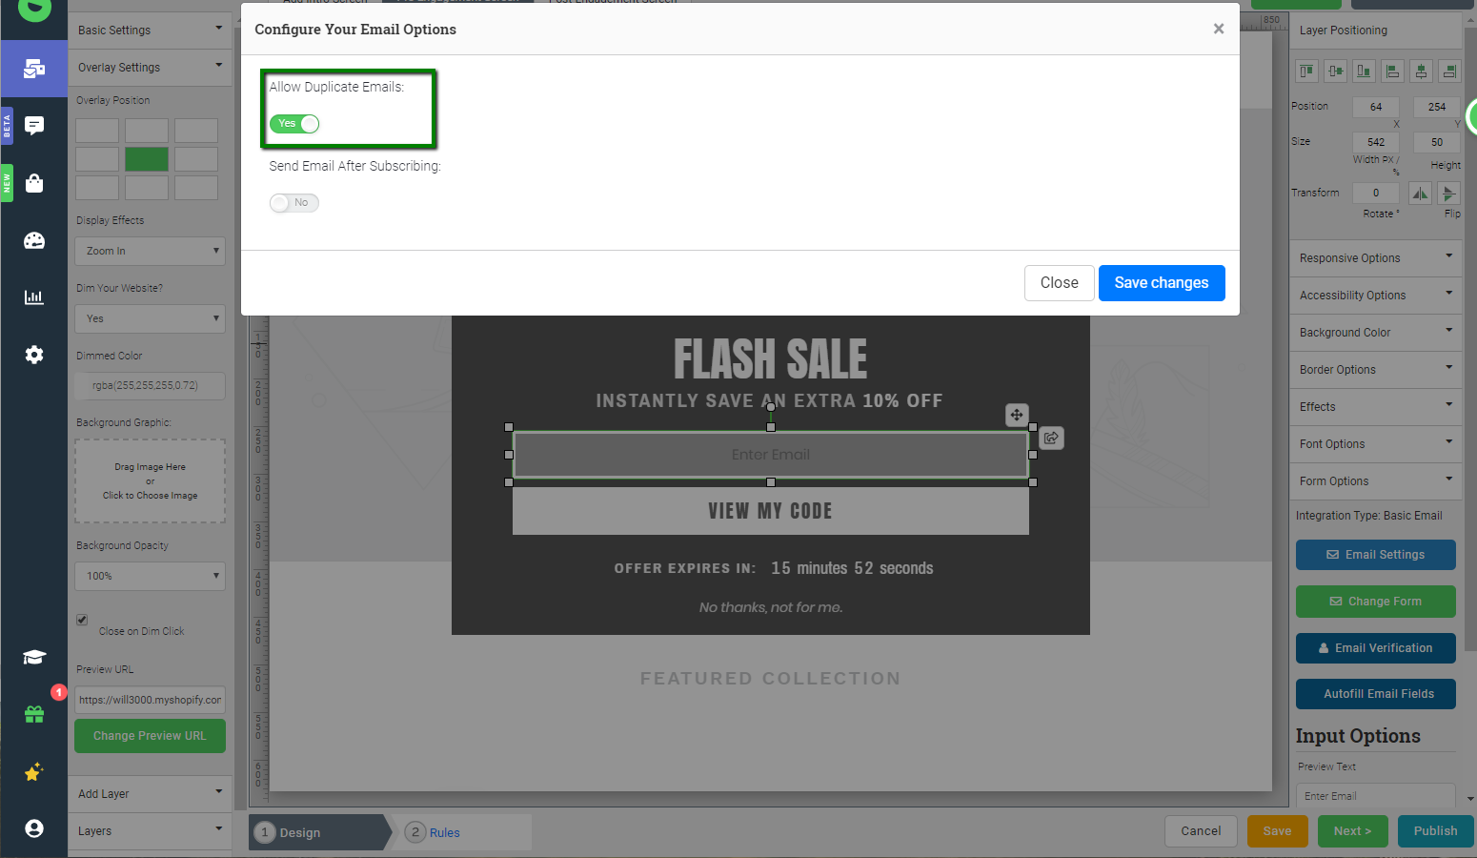Open the analytics section in the sidebar
Image resolution: width=1477 pixels, height=858 pixels.
tap(34, 297)
